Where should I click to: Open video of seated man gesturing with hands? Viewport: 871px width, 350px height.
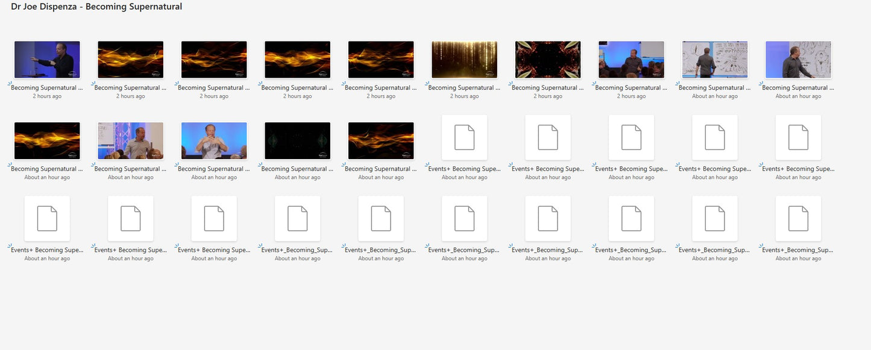(214, 140)
